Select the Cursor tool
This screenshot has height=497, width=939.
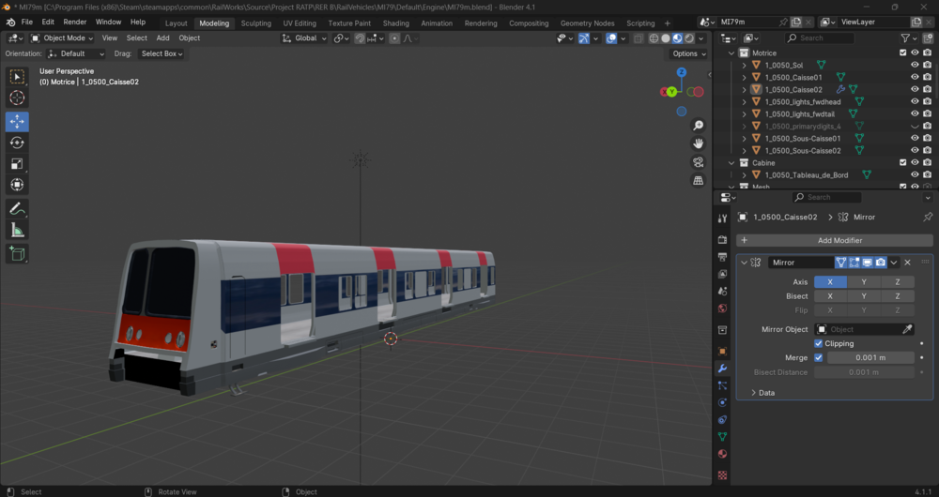(17, 98)
